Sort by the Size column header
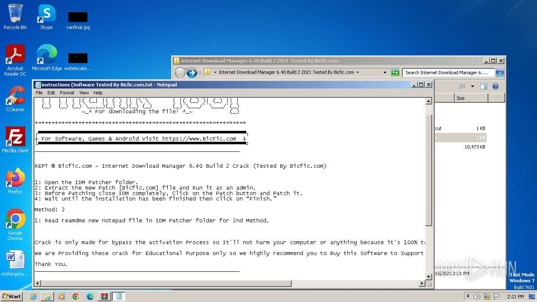 471,98
